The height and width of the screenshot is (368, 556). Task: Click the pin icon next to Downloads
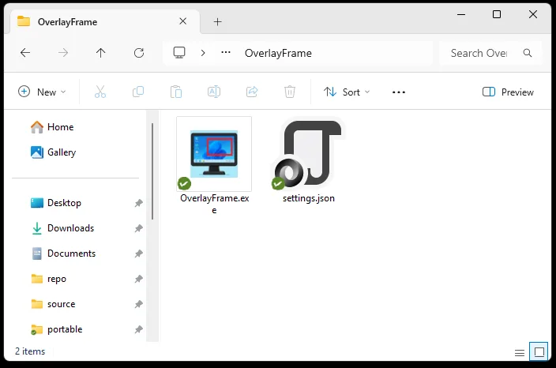pos(139,228)
